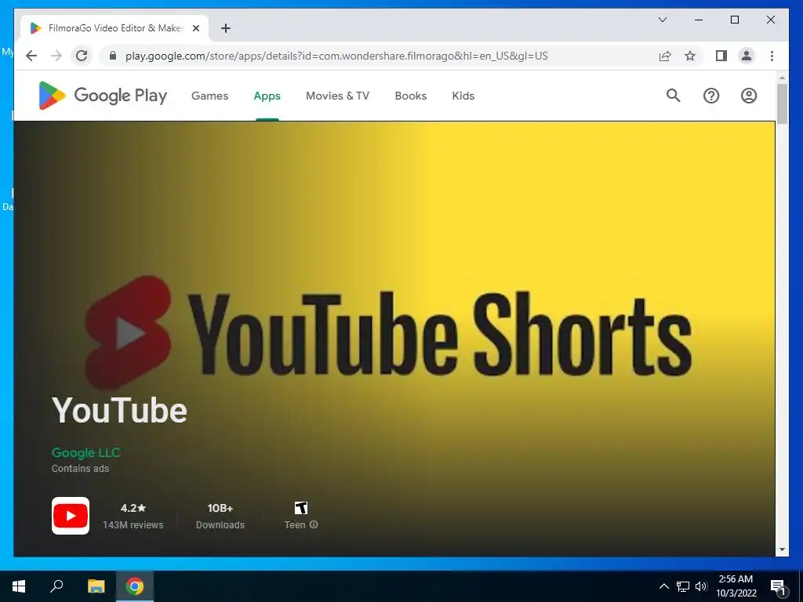Viewport: 803px width, 602px height.
Task: Go back to the previous page
Action: (31, 56)
